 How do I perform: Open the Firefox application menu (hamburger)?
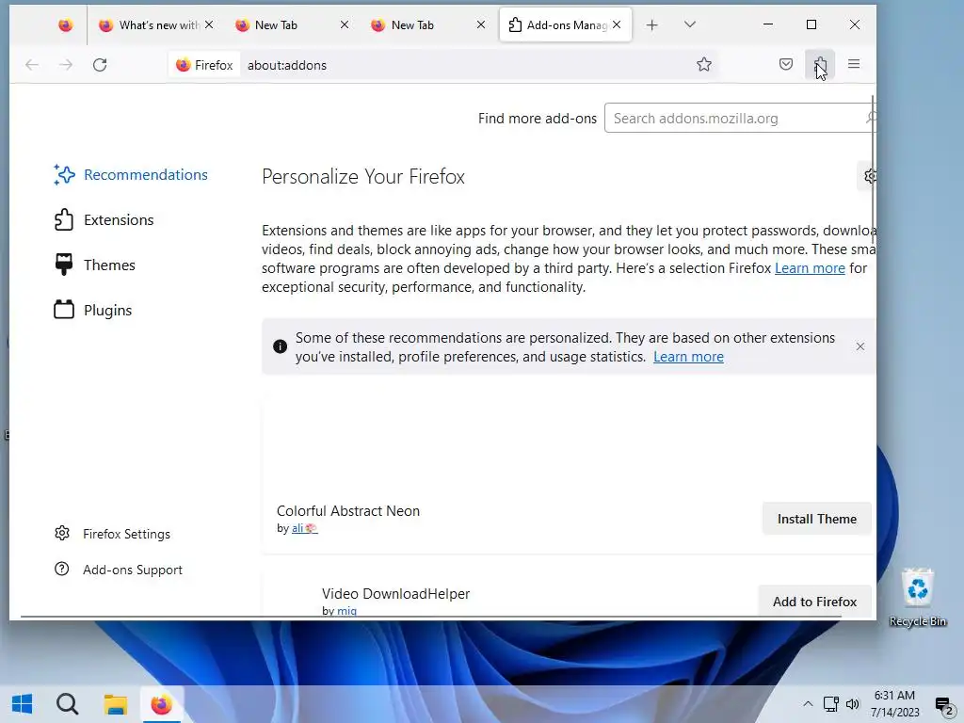pos(853,64)
